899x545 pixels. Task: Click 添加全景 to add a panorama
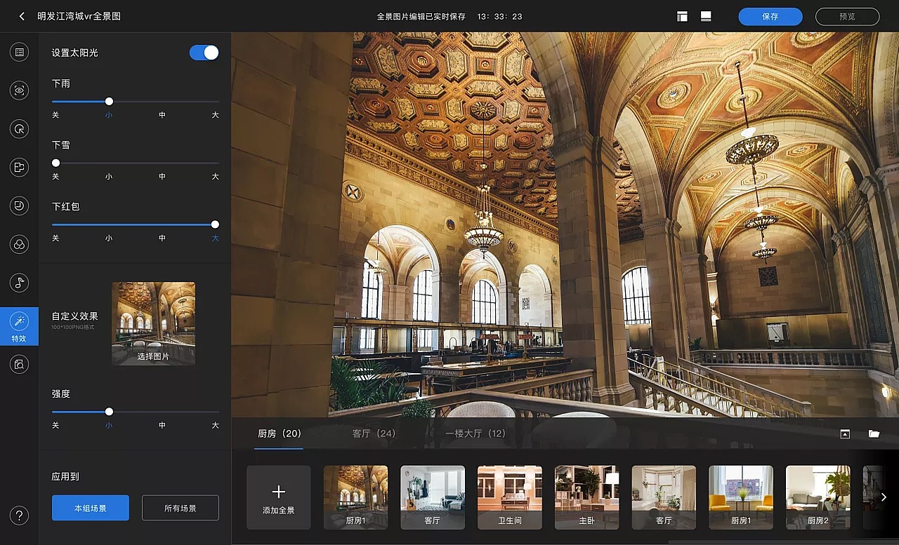click(x=279, y=497)
